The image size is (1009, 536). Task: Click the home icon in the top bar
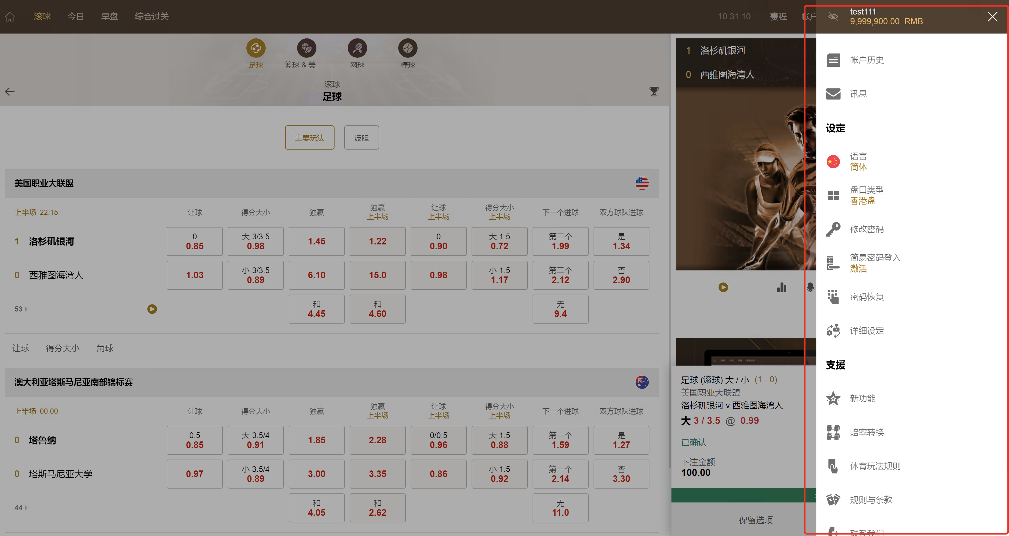(x=10, y=17)
